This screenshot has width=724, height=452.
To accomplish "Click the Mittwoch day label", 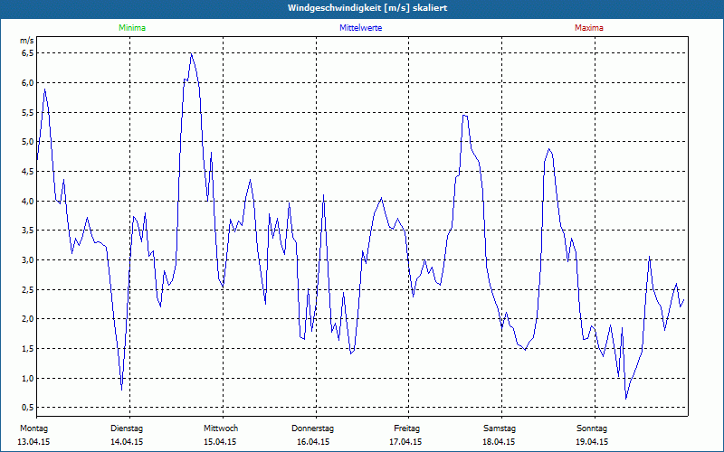I will [221, 428].
